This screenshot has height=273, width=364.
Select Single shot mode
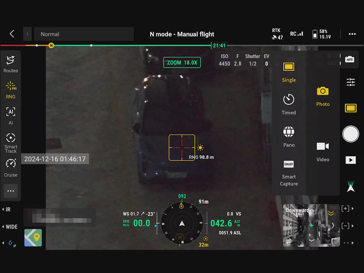(289, 72)
